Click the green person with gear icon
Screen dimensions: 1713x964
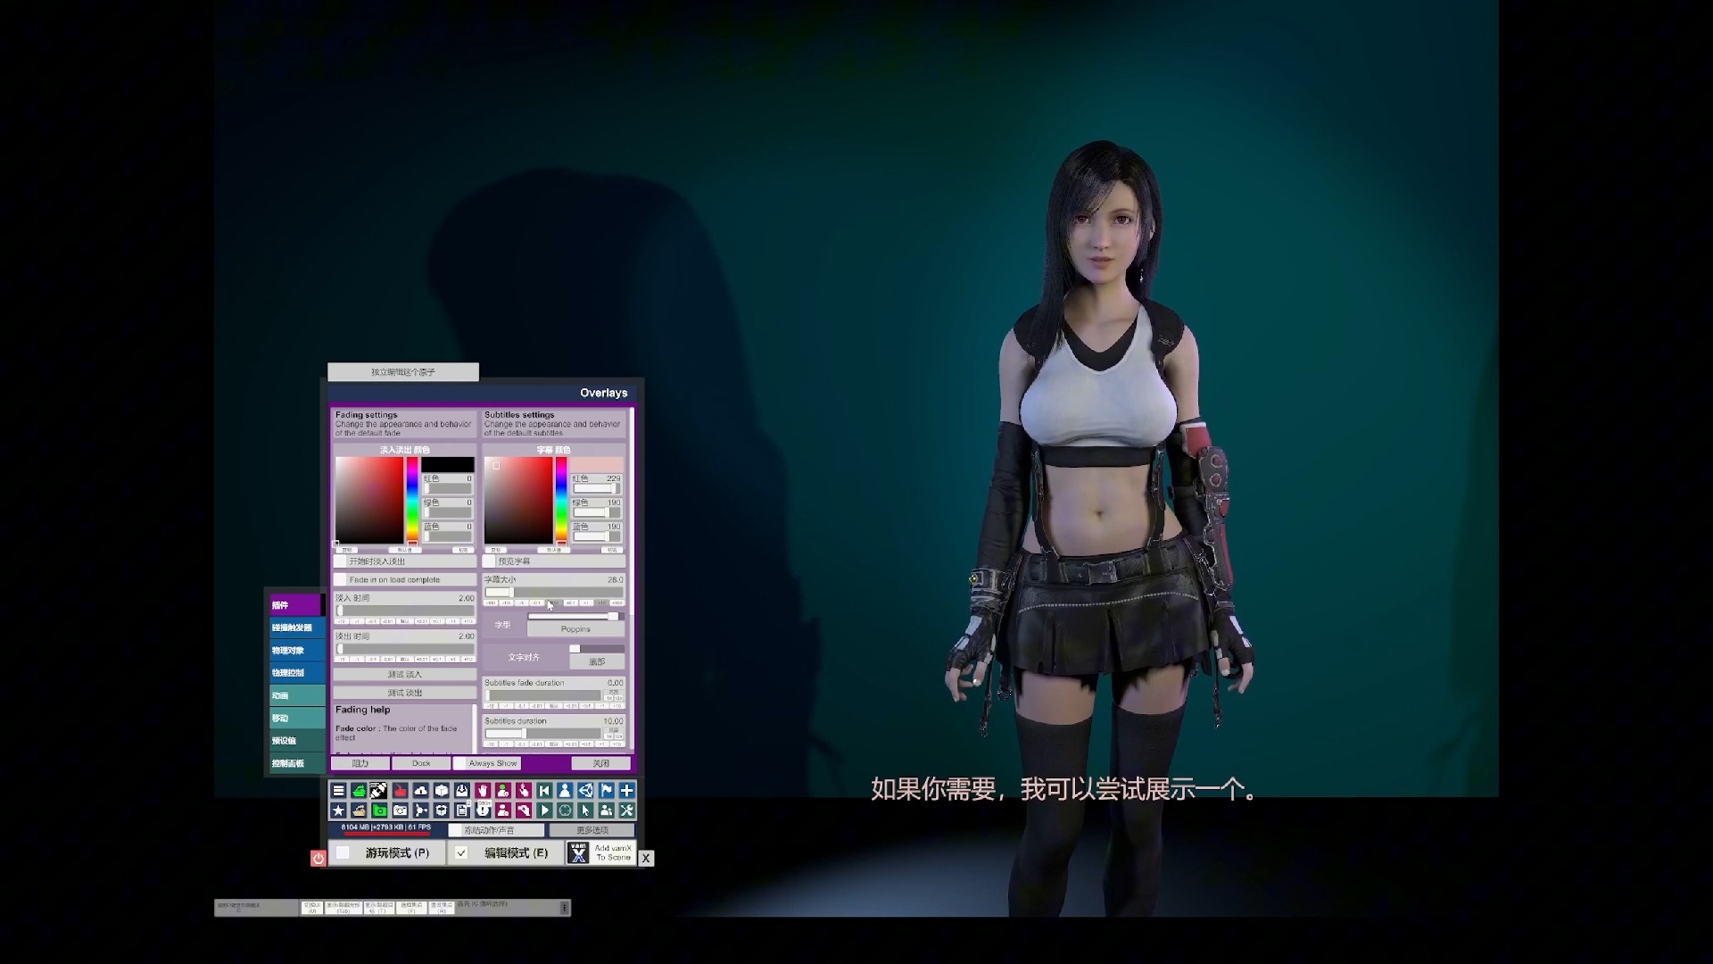click(x=503, y=791)
